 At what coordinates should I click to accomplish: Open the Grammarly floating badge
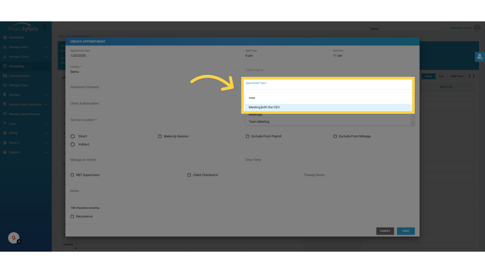[14, 238]
